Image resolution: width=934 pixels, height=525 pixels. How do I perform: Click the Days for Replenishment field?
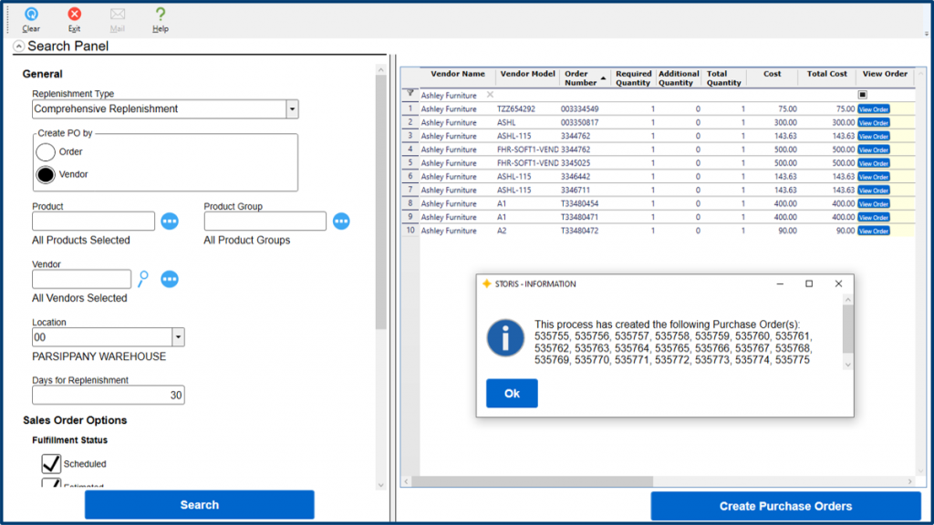click(109, 396)
